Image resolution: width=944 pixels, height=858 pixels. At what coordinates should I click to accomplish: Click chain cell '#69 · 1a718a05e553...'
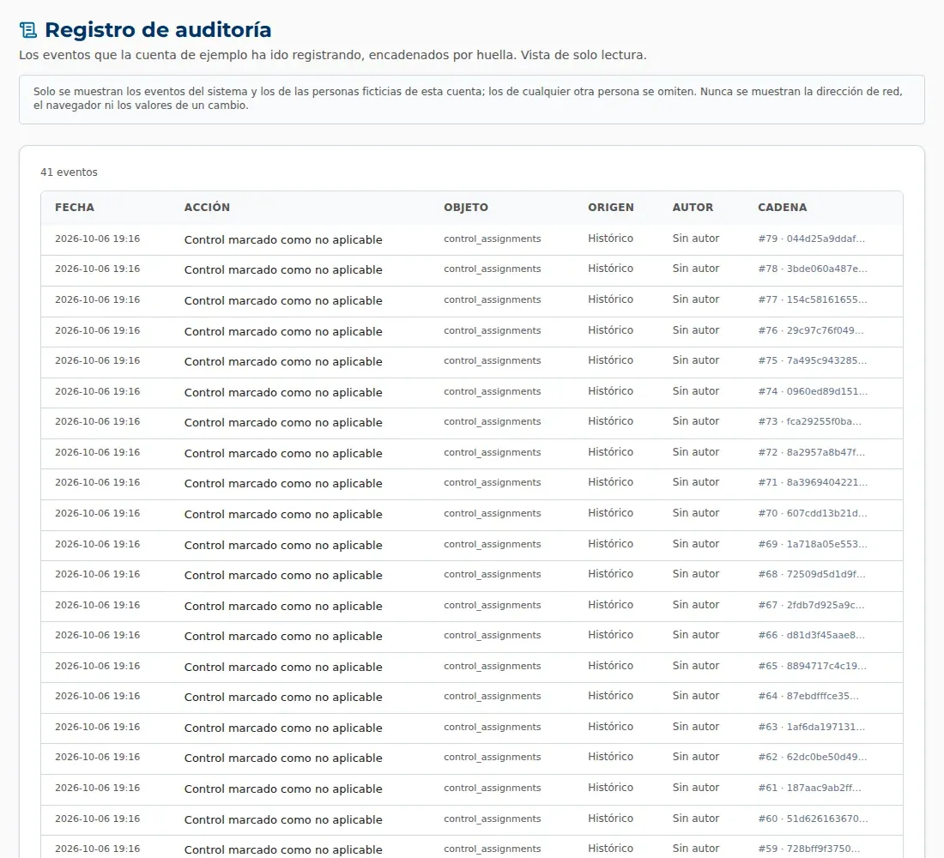[813, 544]
